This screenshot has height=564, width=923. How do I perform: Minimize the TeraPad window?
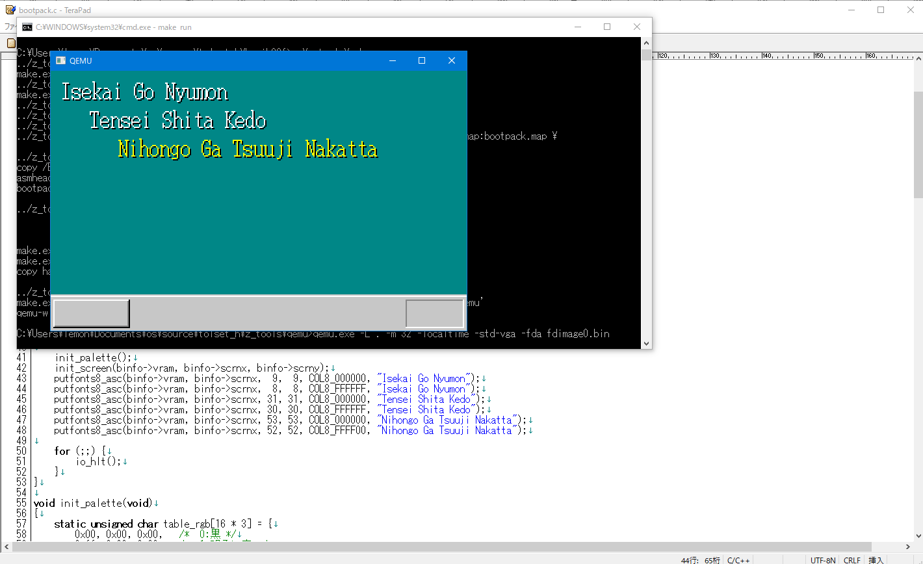tap(851, 9)
